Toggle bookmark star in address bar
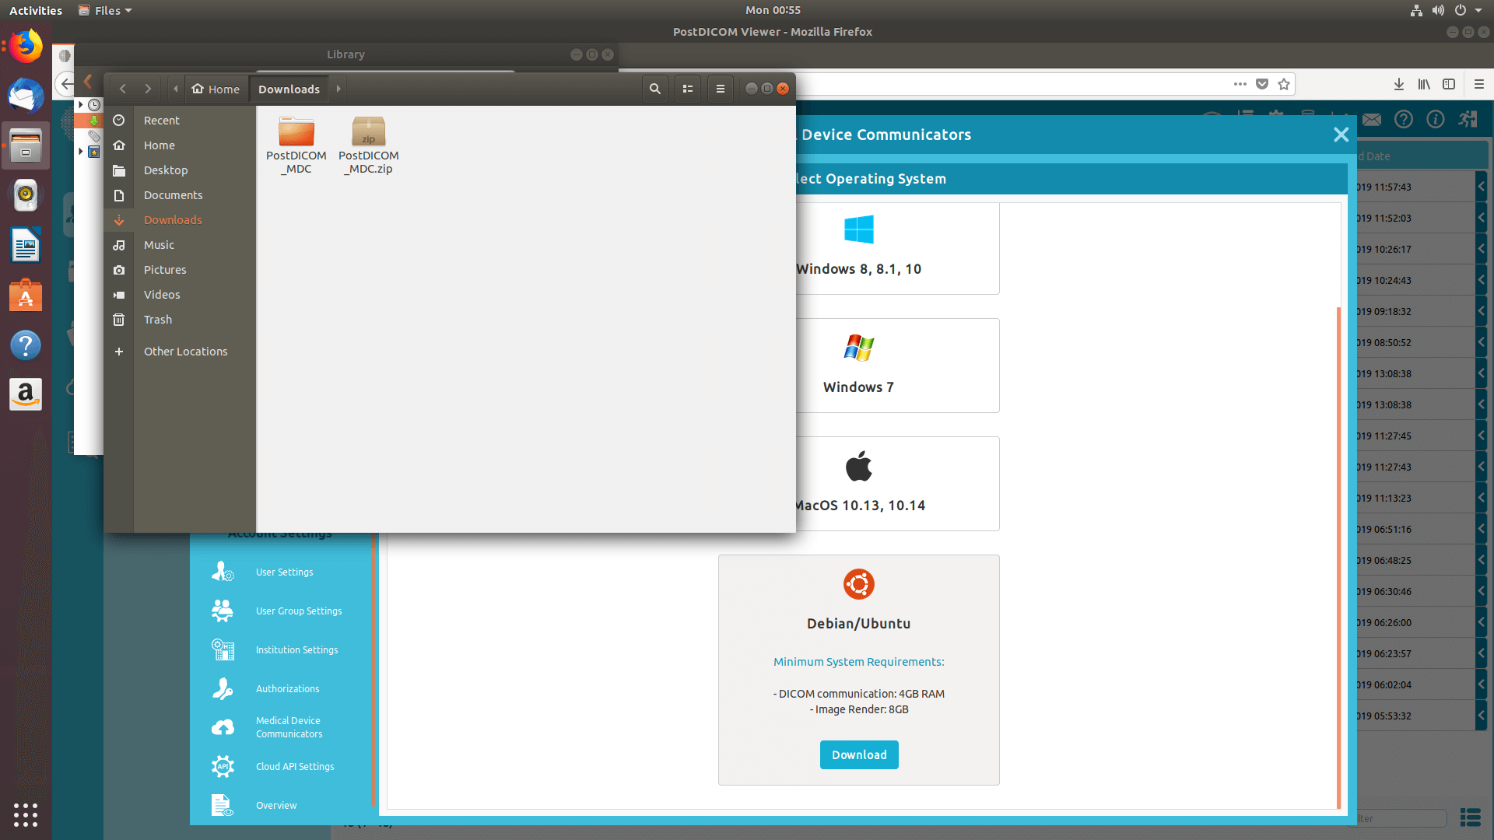This screenshot has width=1494, height=840. point(1285,84)
